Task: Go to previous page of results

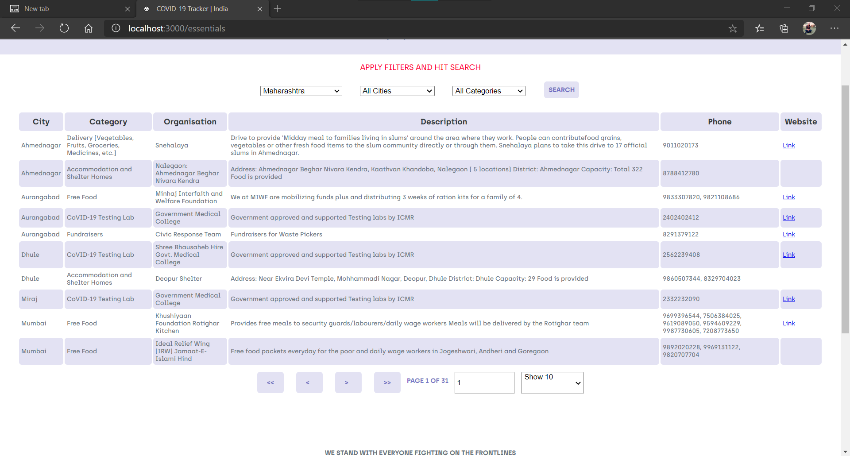Action: pyautogui.click(x=309, y=383)
